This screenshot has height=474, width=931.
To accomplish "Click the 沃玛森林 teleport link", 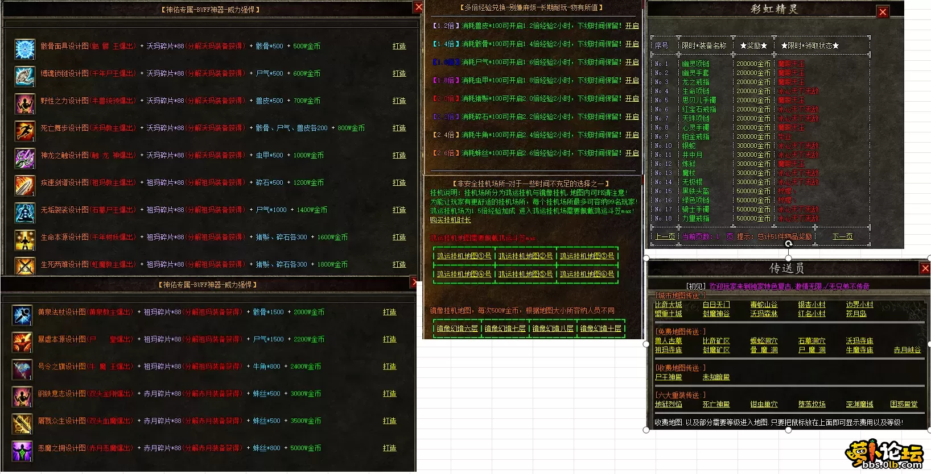I will 764,314.
